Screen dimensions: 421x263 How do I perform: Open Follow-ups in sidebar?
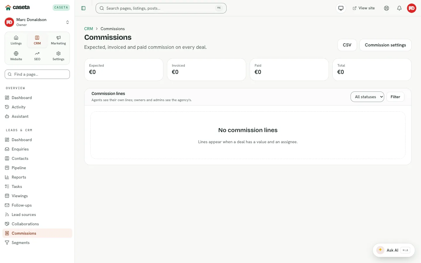37,205
